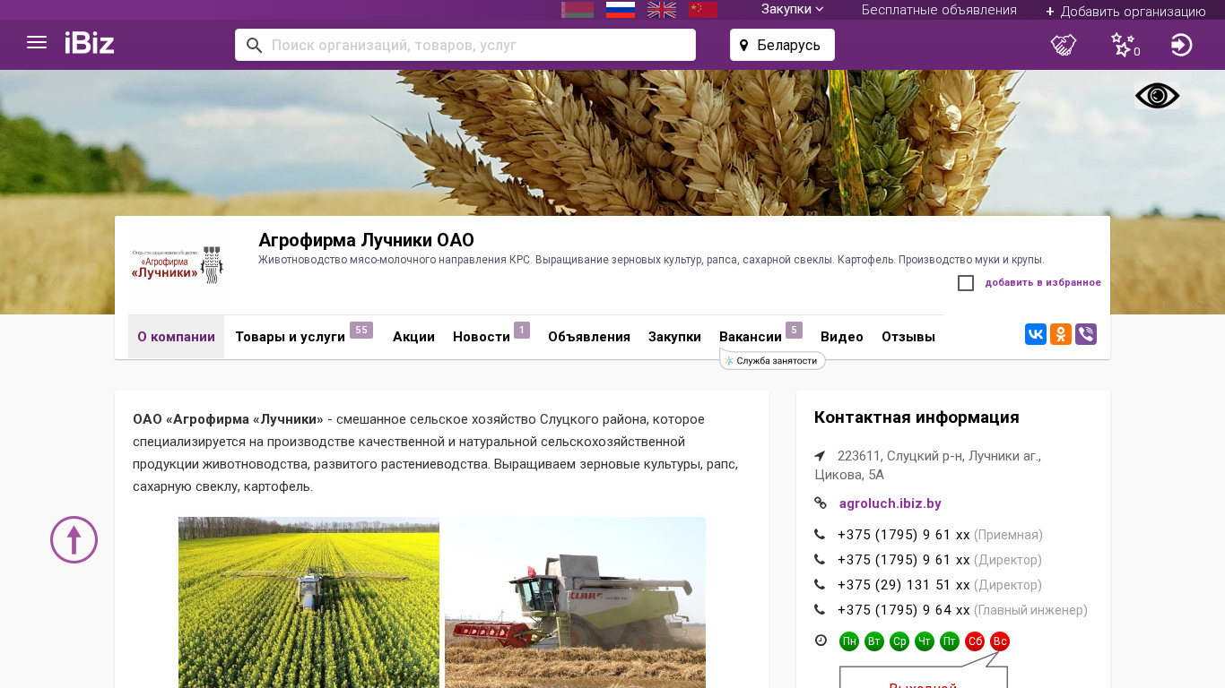Open favorites stars icon

pos(1123,45)
